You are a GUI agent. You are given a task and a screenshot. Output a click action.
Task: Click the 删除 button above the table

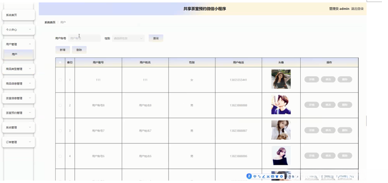tap(79, 50)
